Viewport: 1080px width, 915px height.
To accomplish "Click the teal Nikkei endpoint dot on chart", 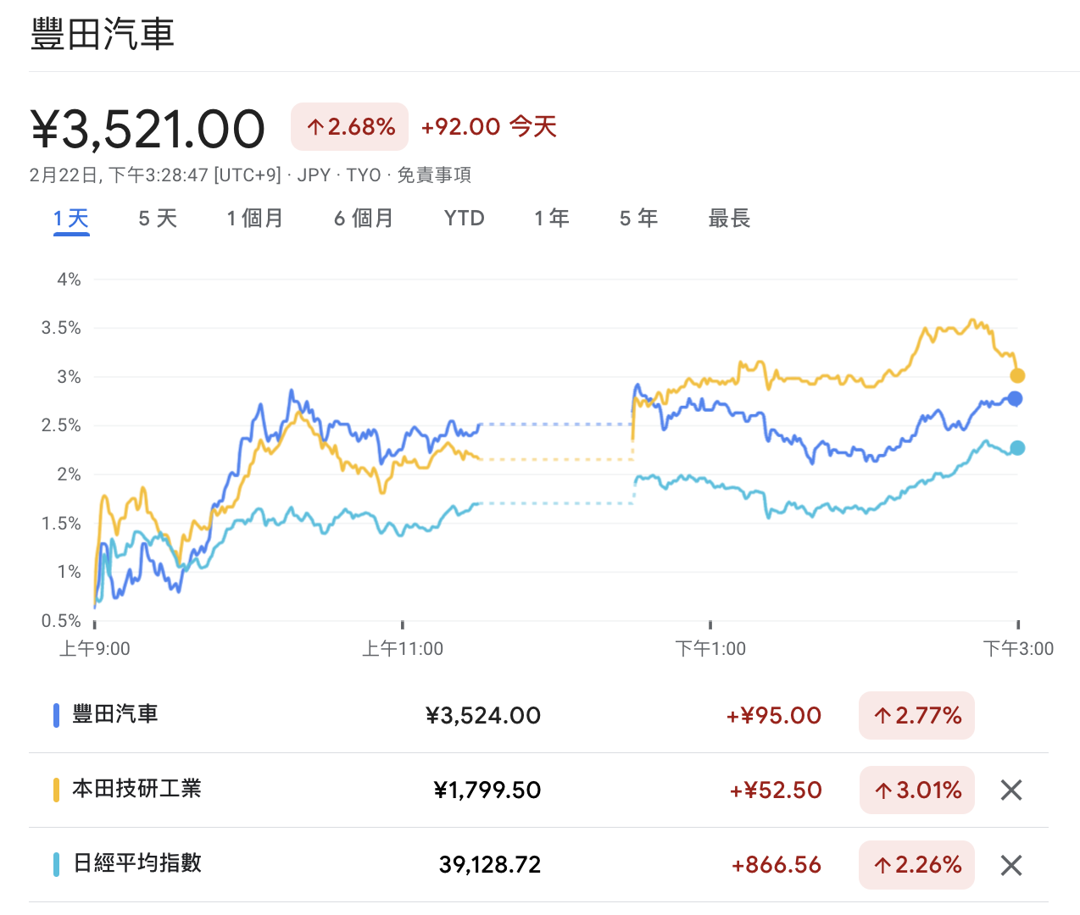I will [1017, 448].
